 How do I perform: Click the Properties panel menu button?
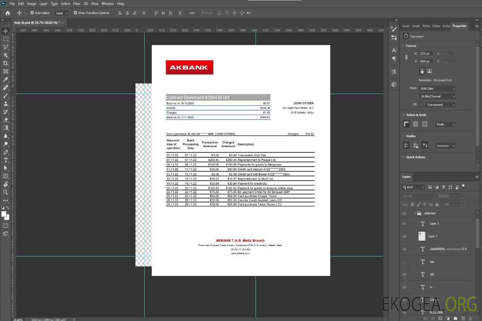point(477,26)
